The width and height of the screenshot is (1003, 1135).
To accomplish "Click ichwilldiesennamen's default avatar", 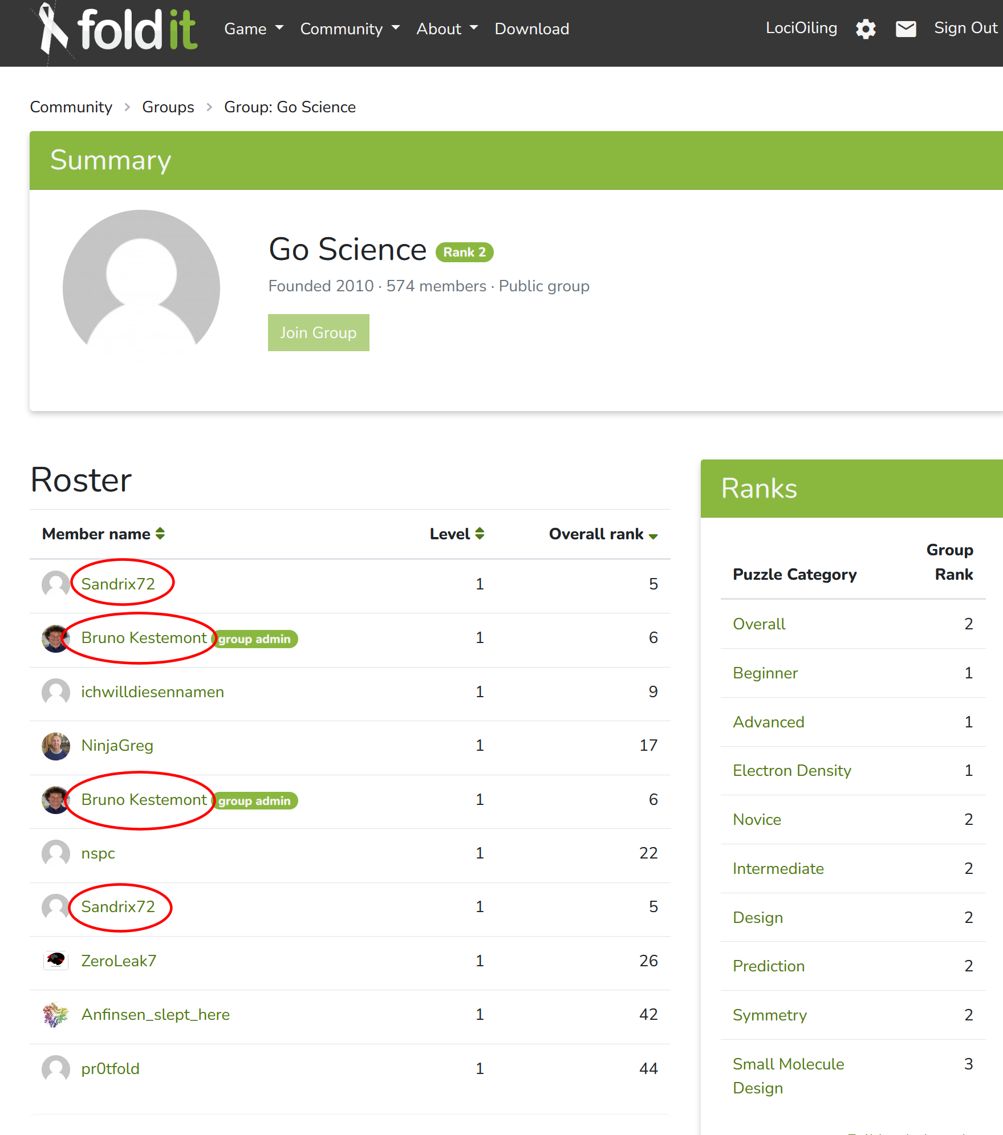I will pos(56,692).
